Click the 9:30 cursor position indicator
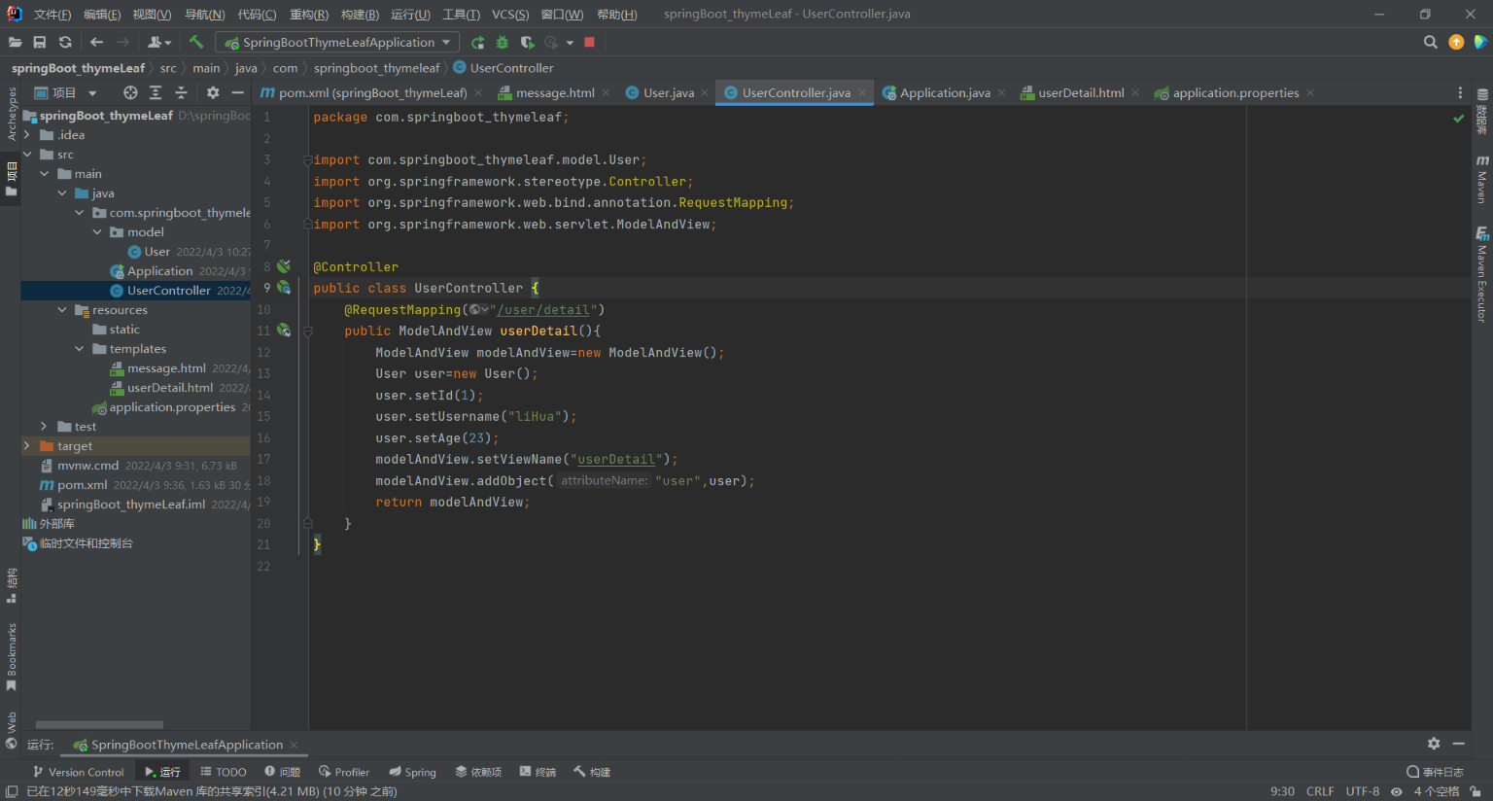 (x=1282, y=791)
